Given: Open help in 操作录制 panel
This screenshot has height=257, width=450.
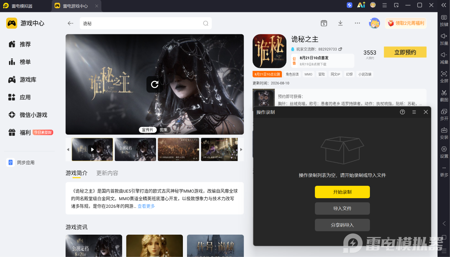Looking at the screenshot, I should [x=403, y=112].
